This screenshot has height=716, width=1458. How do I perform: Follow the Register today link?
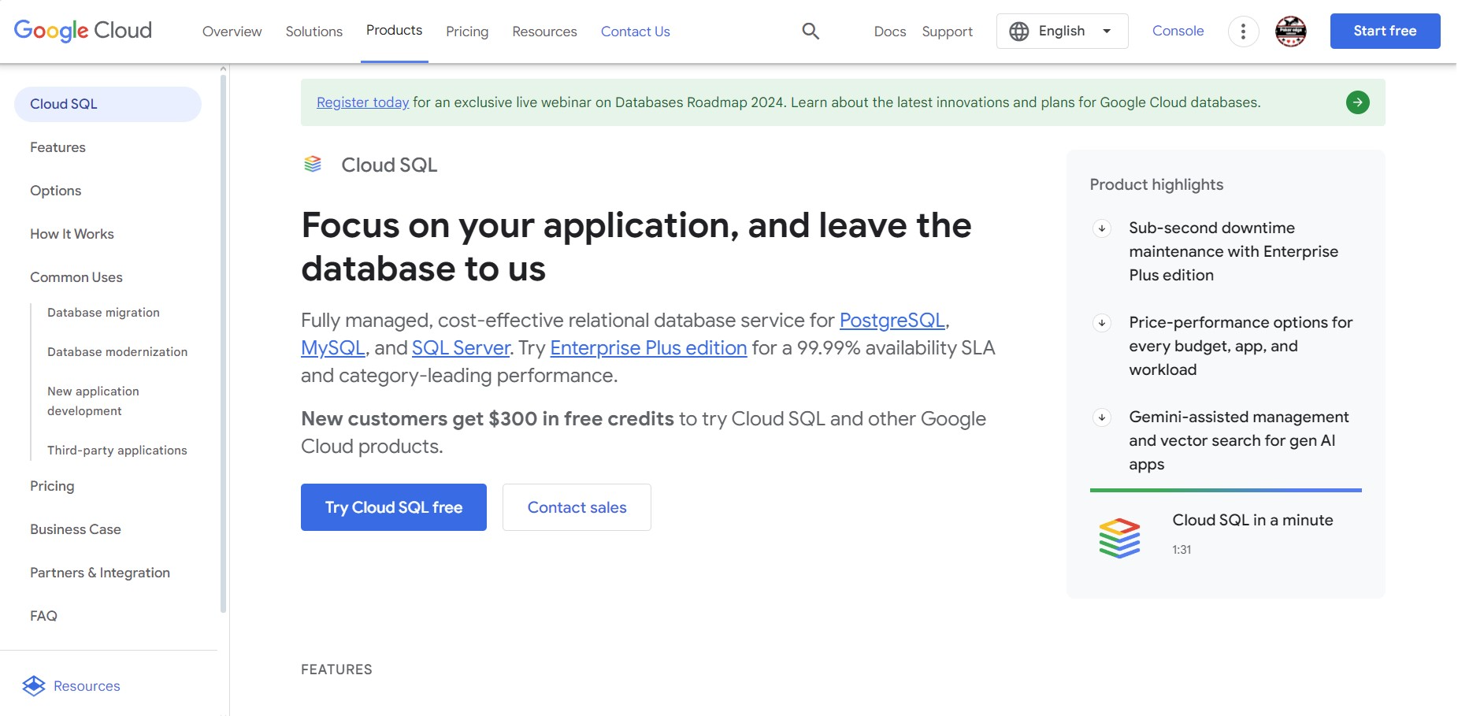(x=362, y=102)
